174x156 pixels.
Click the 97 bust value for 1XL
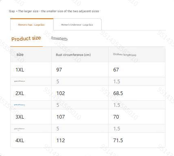[x=59, y=70]
